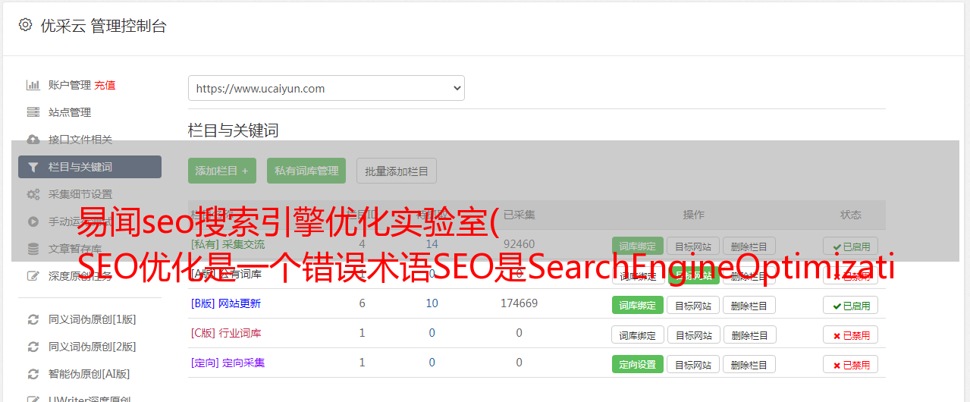This screenshot has width=970, height=402.
Task: Open 私有词库管理
Action: (x=306, y=171)
